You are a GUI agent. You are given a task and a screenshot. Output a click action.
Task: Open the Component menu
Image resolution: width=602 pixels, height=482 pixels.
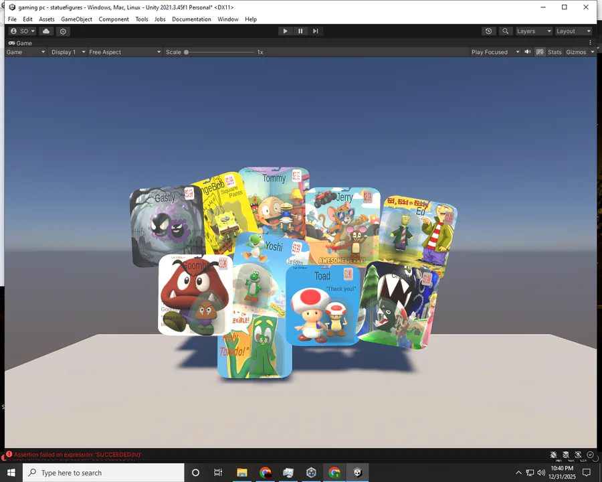point(114,19)
